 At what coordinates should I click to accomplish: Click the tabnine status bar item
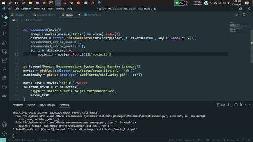(55, 140)
